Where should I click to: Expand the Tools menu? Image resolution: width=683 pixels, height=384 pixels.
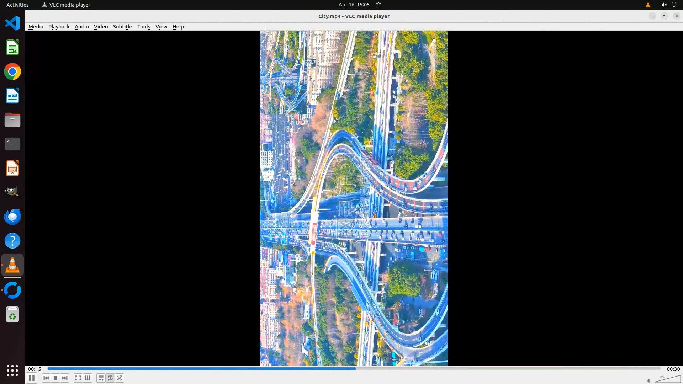pos(144,27)
